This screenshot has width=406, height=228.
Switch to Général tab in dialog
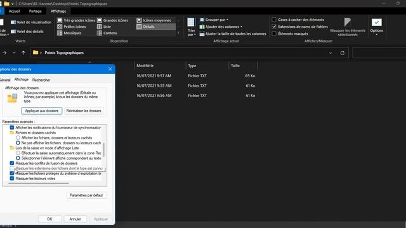point(5,80)
